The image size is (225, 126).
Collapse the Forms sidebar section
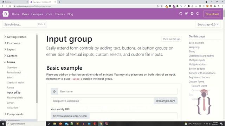9,62
